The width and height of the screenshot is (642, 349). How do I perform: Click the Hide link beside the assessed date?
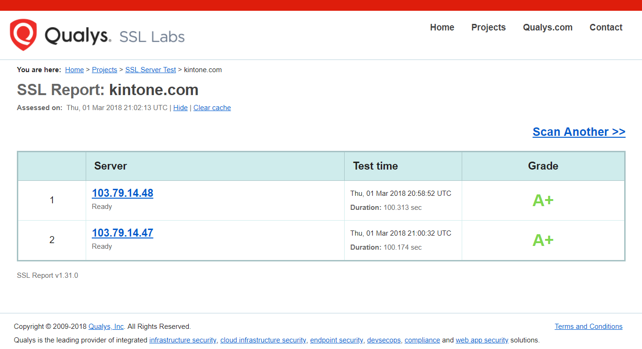pos(180,108)
